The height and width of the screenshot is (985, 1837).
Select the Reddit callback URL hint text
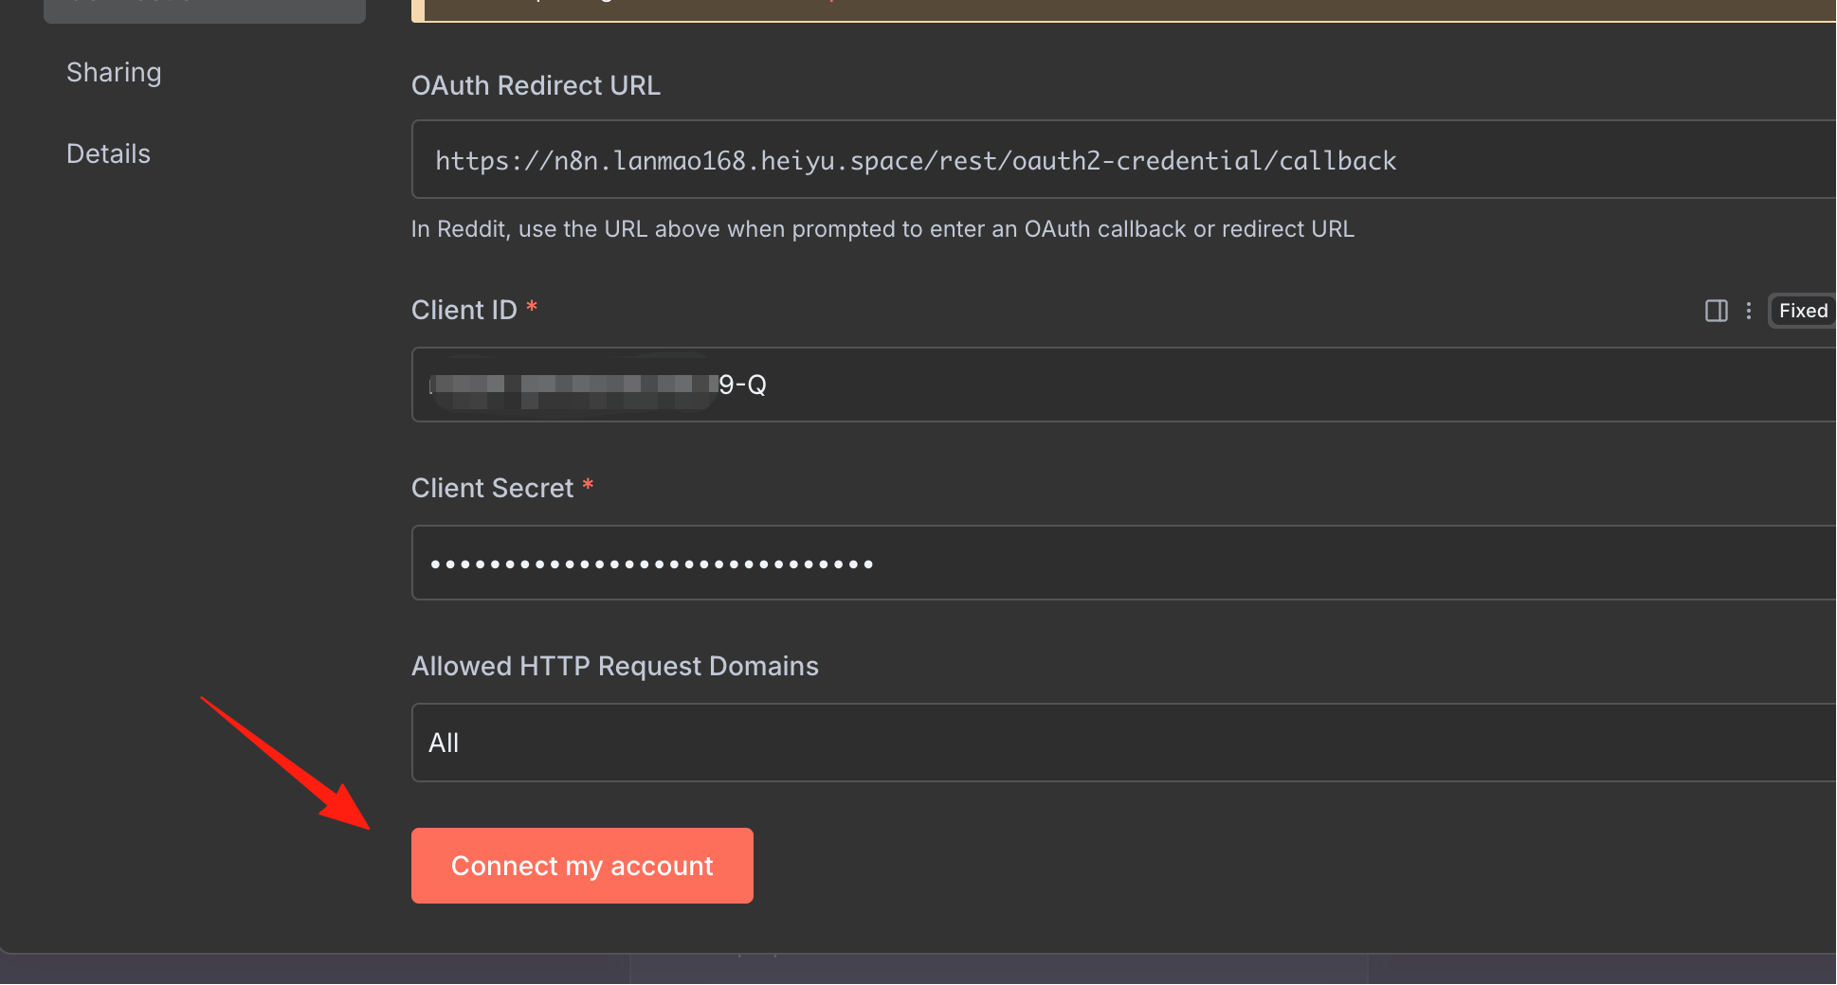(882, 229)
